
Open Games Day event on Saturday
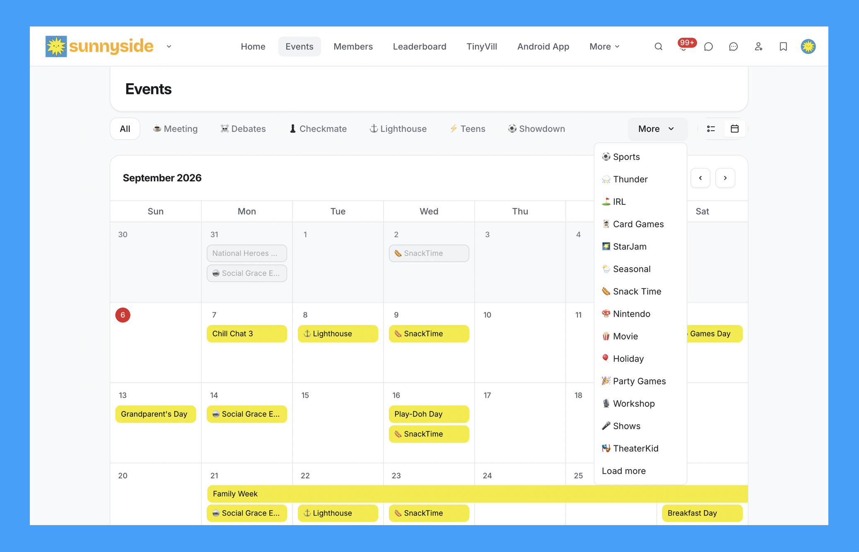point(715,334)
